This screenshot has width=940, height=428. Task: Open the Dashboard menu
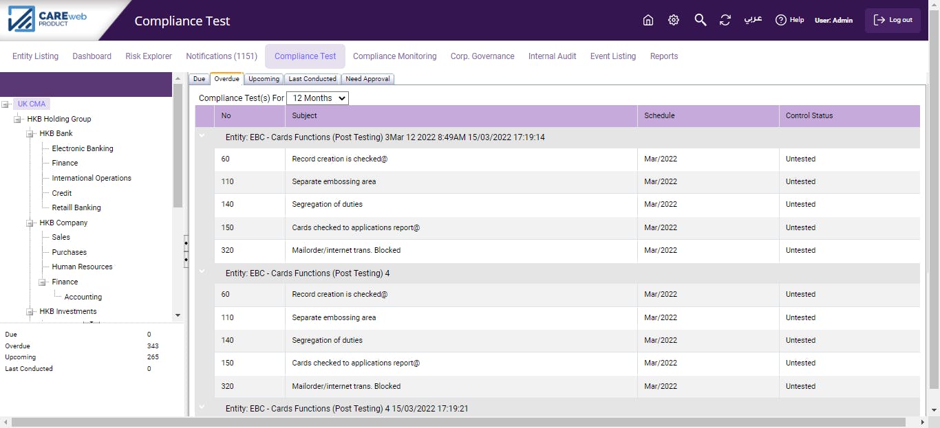point(92,56)
